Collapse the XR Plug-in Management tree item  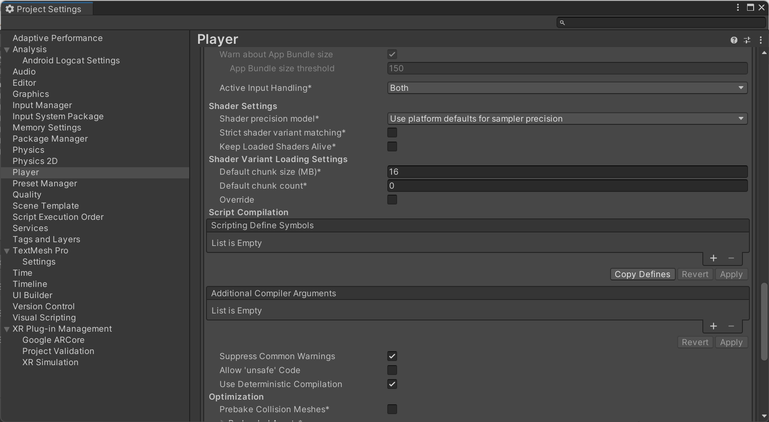tap(7, 329)
